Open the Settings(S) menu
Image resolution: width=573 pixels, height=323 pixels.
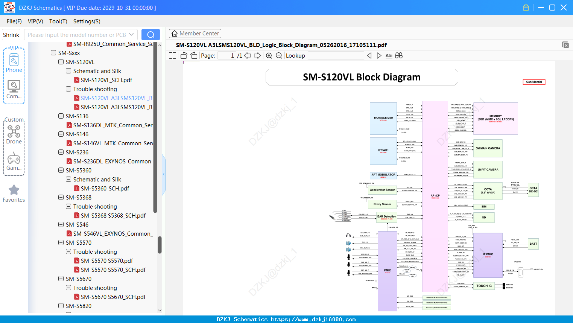point(87,21)
